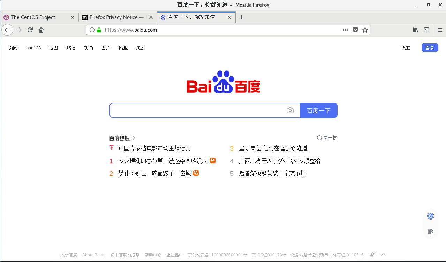Expand 更多 navigation menu
This screenshot has width=446, height=262.
(141, 48)
